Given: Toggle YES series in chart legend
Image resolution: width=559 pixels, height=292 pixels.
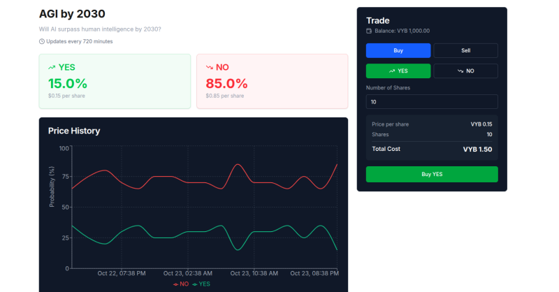Looking at the screenshot, I should click(x=201, y=284).
